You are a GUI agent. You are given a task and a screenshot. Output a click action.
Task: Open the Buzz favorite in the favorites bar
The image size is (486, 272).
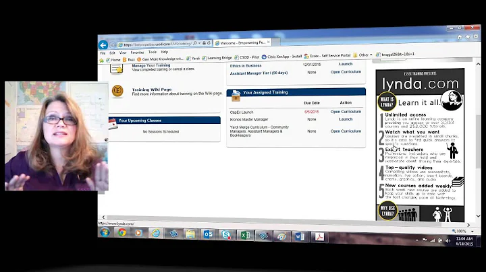pyautogui.click(x=129, y=60)
